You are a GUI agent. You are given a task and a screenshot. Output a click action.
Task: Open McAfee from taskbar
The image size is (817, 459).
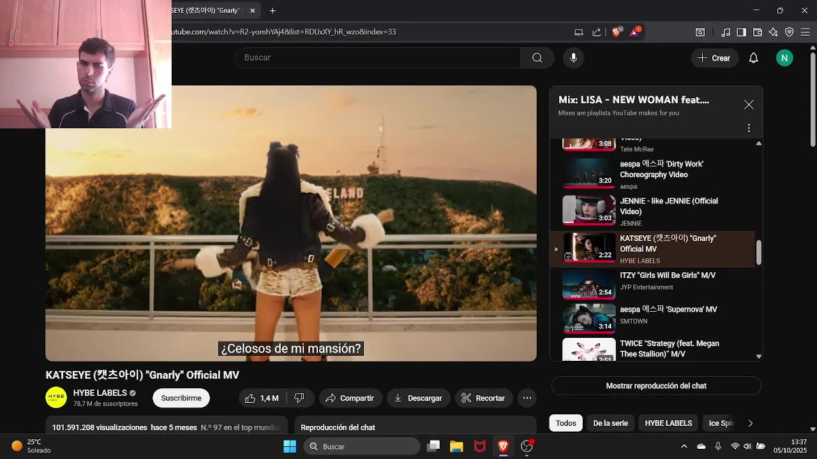480,446
